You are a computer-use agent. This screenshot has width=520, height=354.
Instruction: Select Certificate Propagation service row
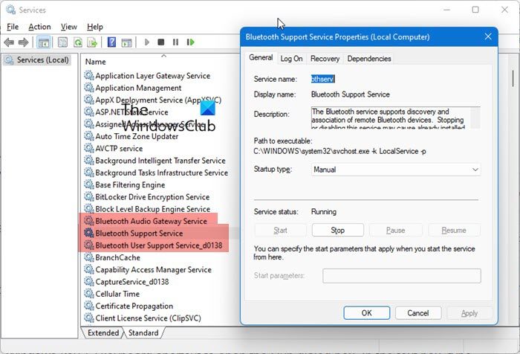(129, 306)
